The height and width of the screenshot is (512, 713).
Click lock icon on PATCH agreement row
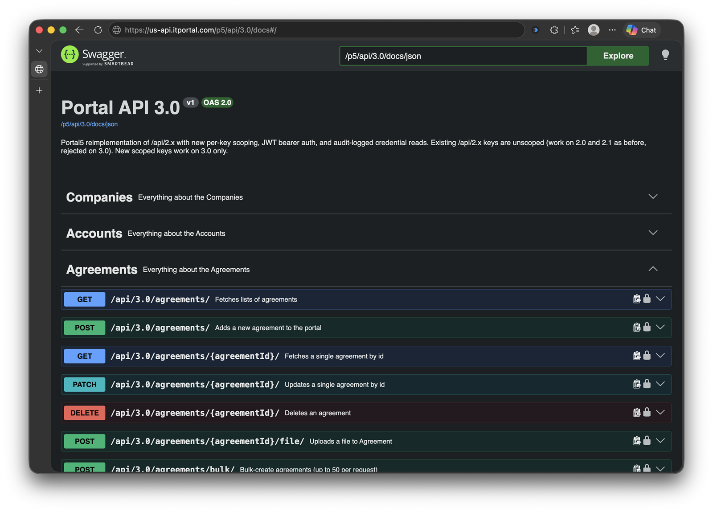pyautogui.click(x=647, y=384)
